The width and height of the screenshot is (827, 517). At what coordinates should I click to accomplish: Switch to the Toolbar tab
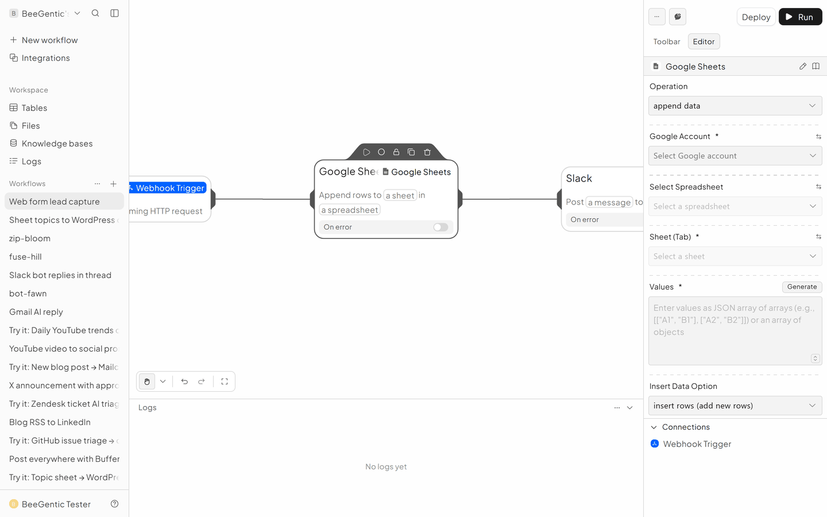pyautogui.click(x=667, y=41)
